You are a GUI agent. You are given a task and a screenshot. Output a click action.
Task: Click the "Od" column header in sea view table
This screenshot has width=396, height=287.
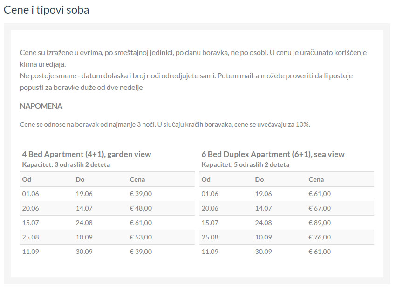(x=206, y=179)
